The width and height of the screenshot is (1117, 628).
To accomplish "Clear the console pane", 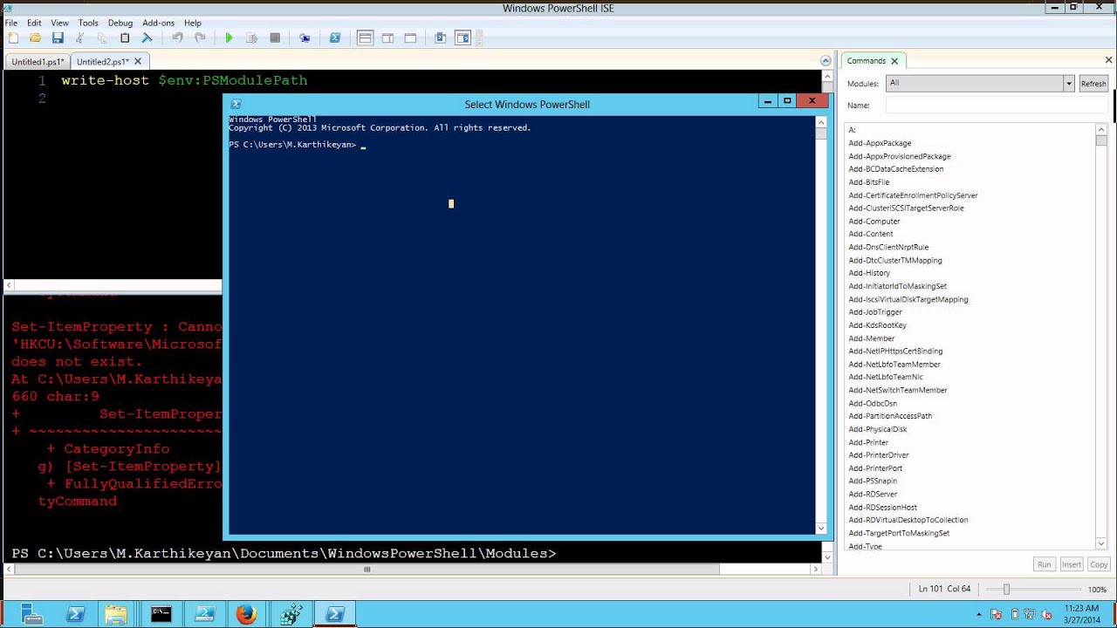I will coord(147,38).
